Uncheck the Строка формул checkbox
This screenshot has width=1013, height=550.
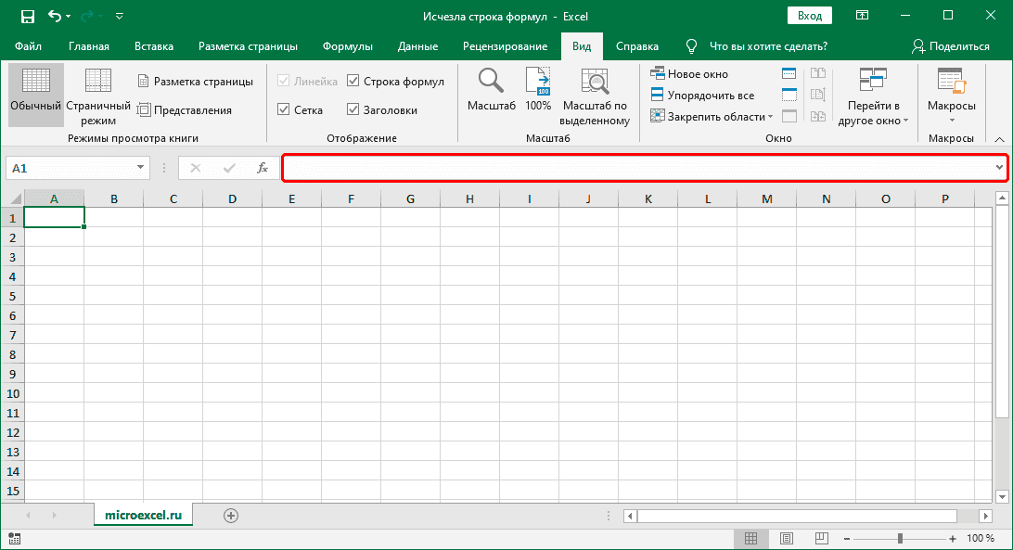(353, 82)
